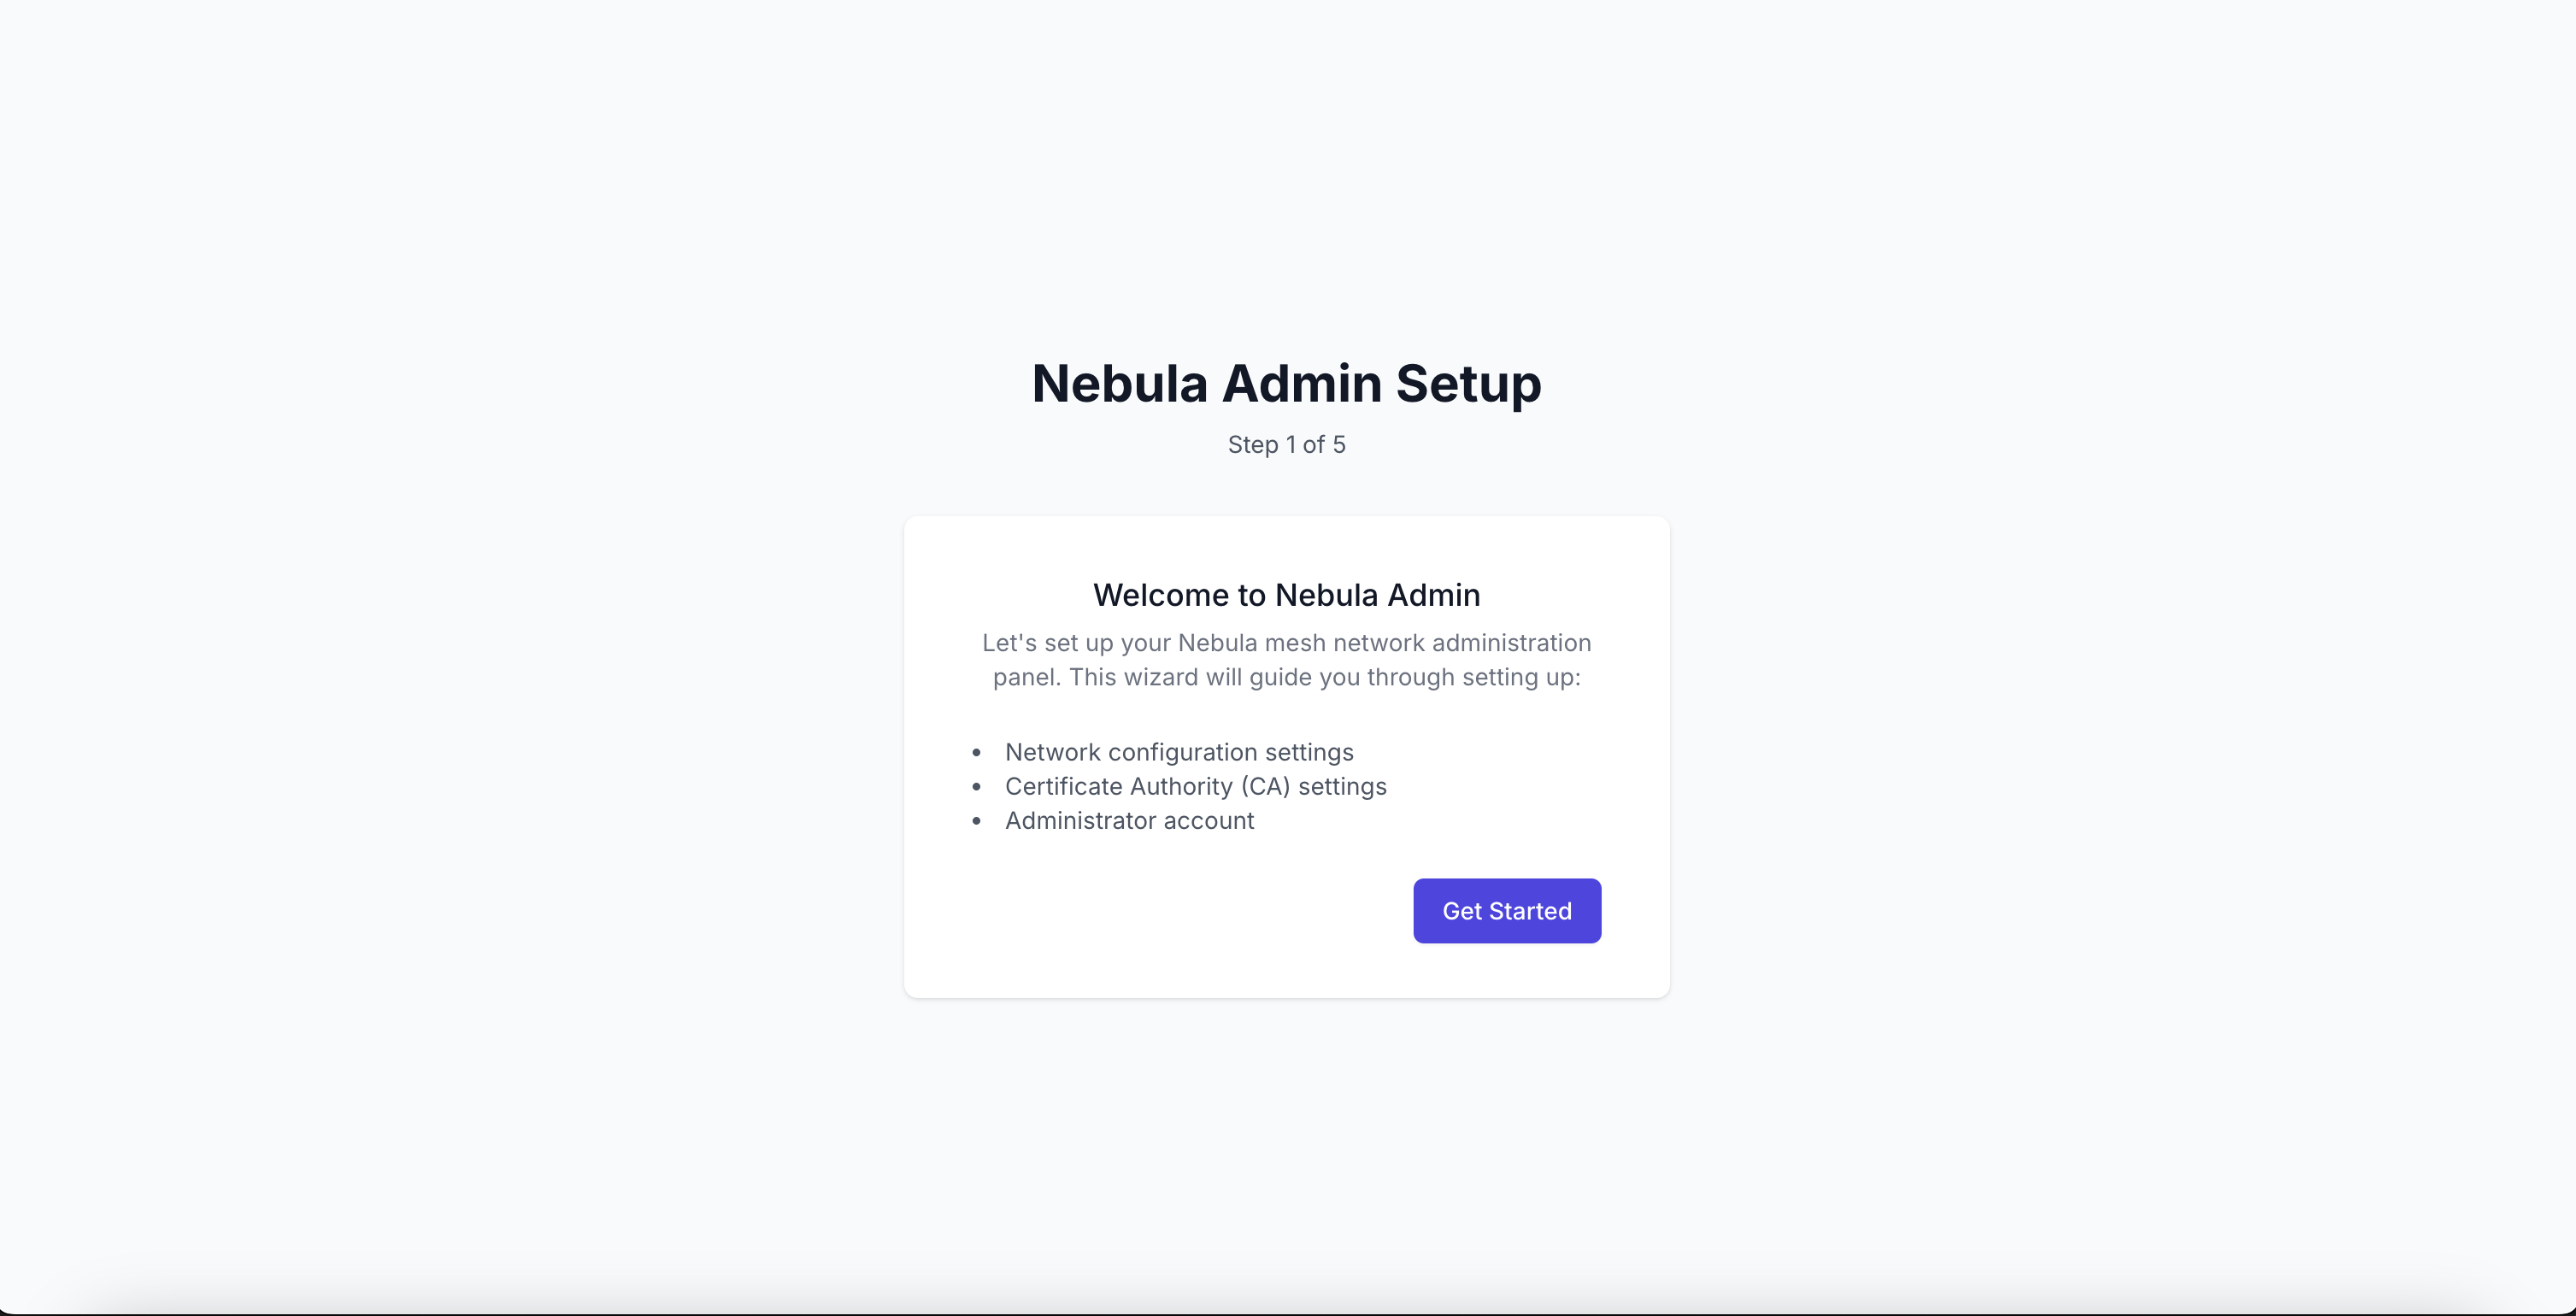Click the word "wizard" in the description
This screenshot has height=1316, width=2576.
[1161, 677]
